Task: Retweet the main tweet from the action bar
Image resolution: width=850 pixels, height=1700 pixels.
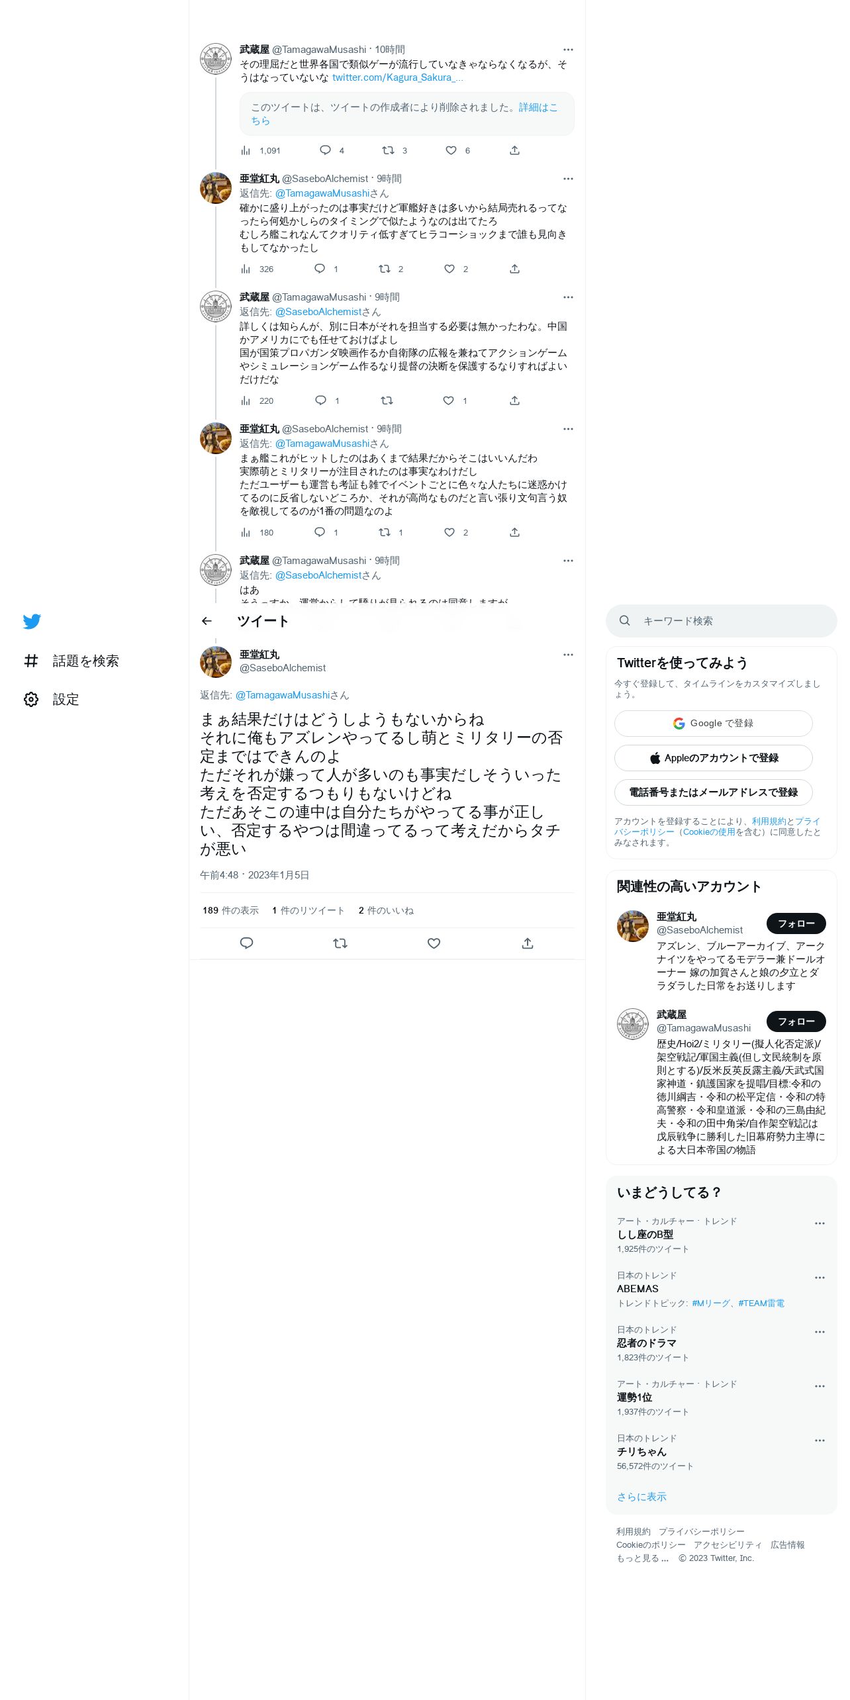Action: pos(340,943)
